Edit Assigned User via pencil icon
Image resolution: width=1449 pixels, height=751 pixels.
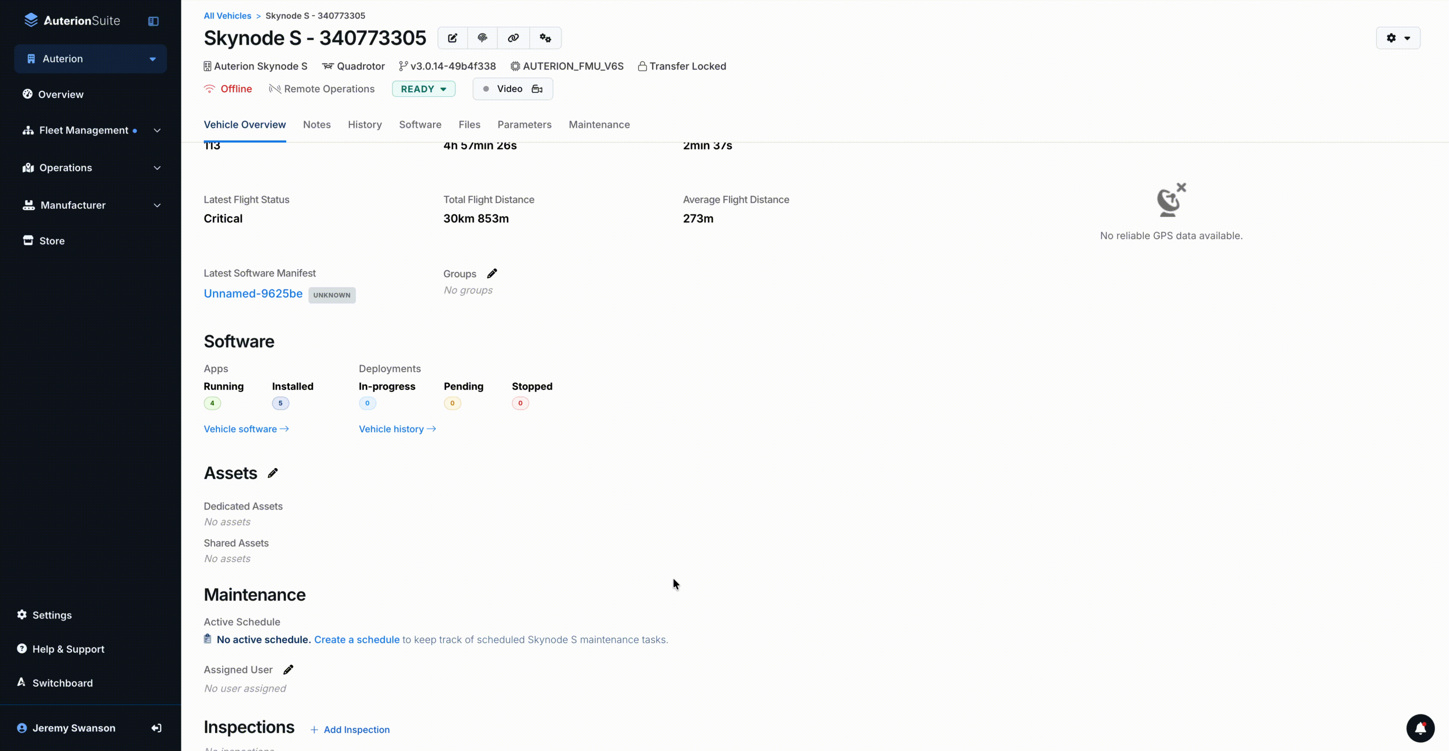288,670
